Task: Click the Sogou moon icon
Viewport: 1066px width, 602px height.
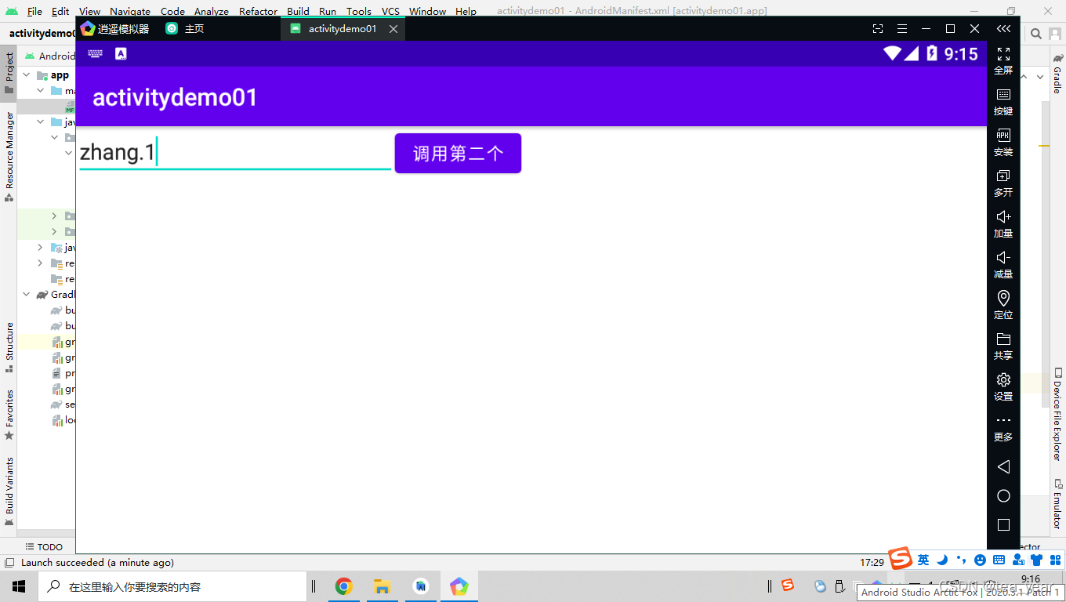Action: pos(943,560)
